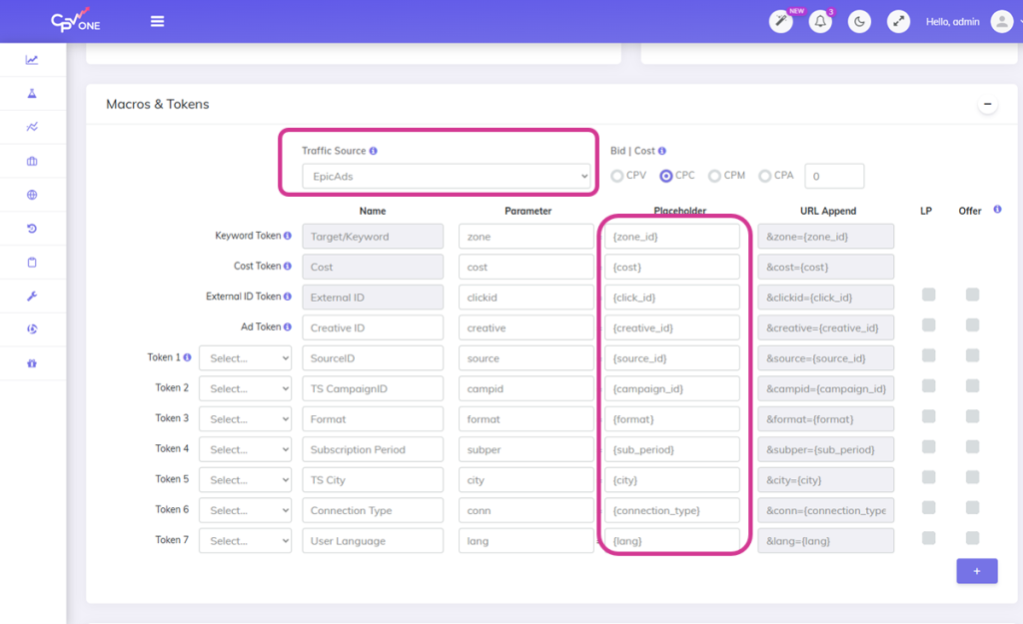This screenshot has height=624, width=1023.
Task: Select the CPM radio button
Action: (715, 176)
